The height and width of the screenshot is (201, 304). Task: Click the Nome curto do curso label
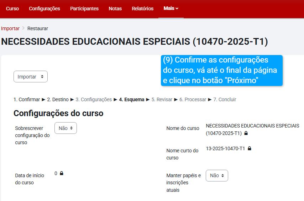[x=182, y=154]
